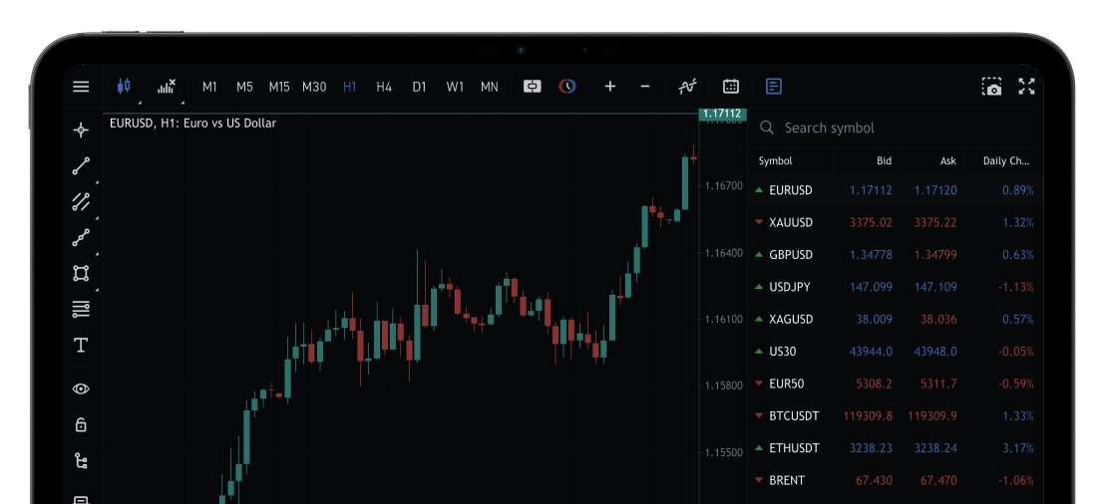
Task: Open the object tree icon
Action: pyautogui.click(x=81, y=460)
